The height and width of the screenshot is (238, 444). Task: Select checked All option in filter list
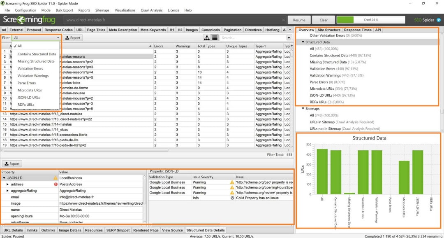pos(20,46)
